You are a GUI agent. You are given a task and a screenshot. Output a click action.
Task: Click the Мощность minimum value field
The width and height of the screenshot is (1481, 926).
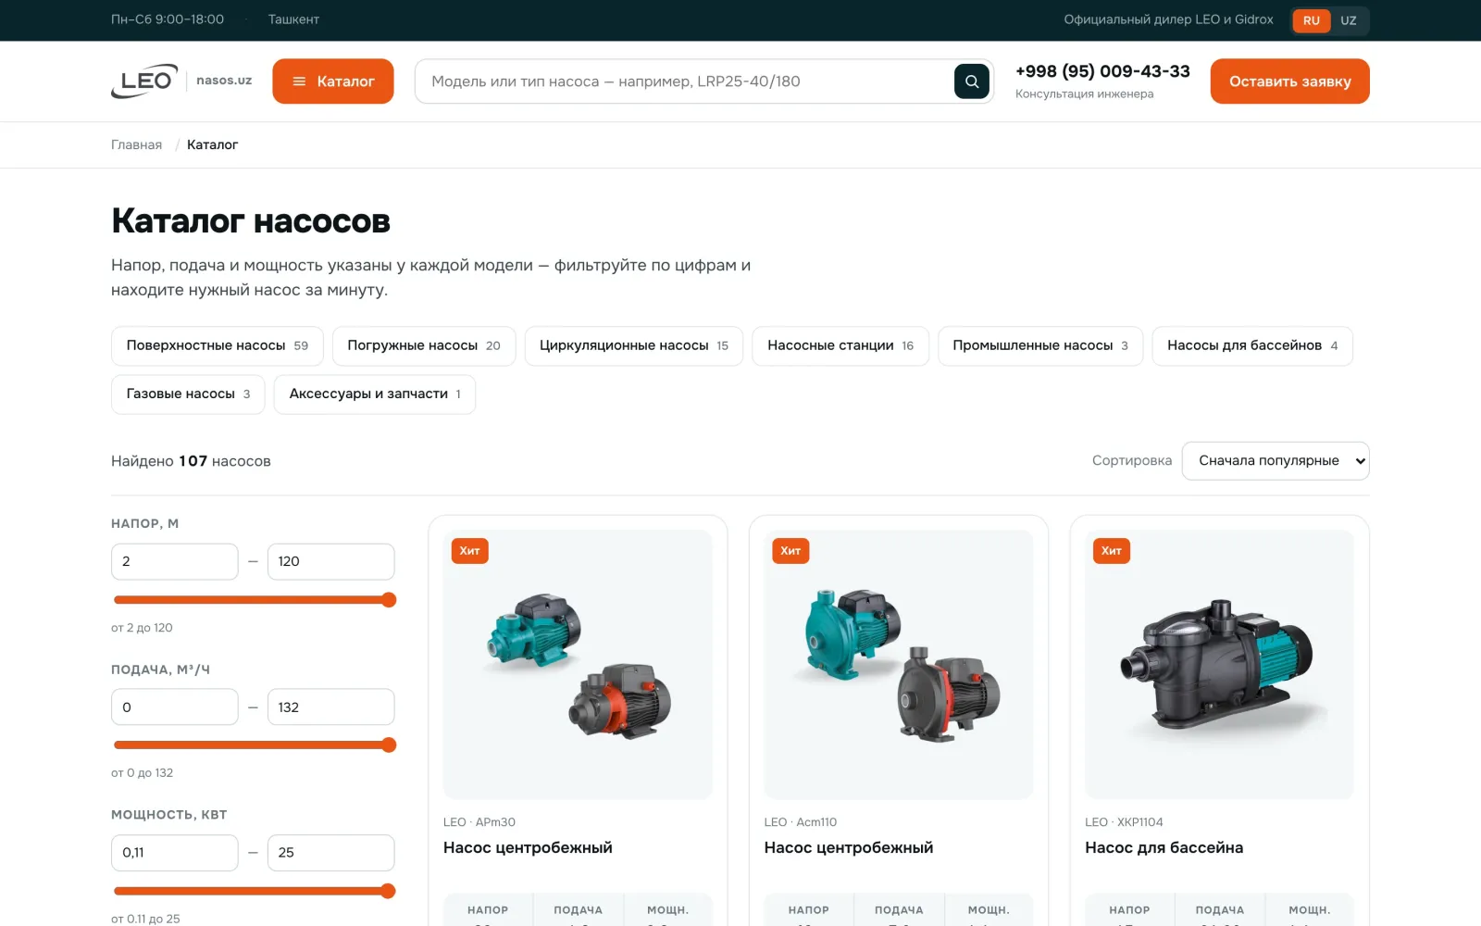(x=175, y=853)
